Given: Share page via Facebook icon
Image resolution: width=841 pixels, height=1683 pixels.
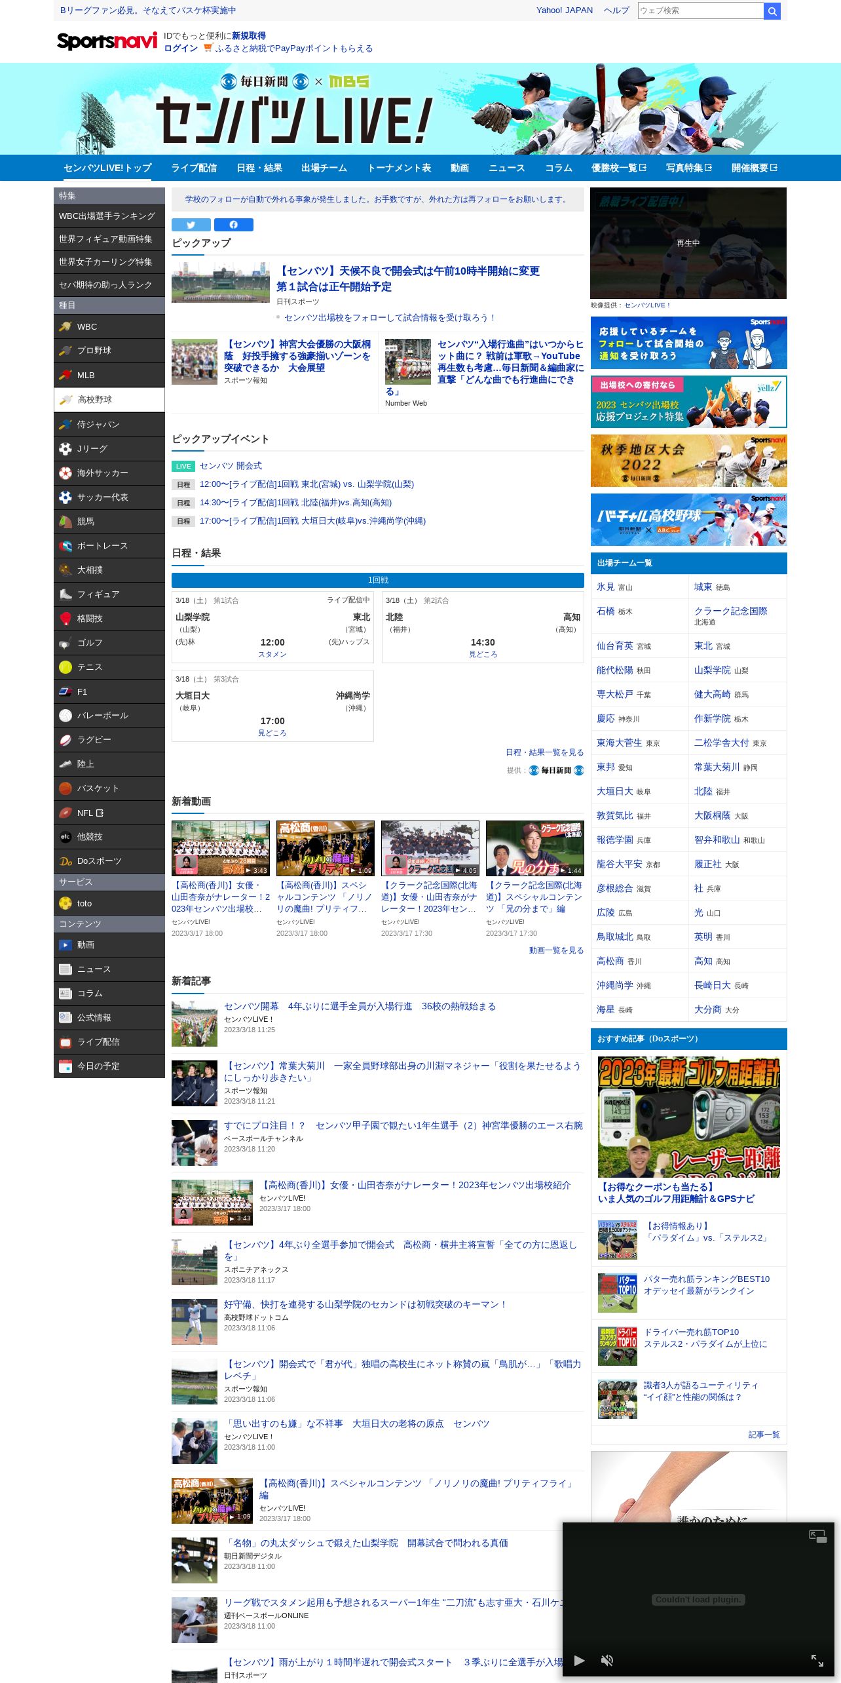Looking at the screenshot, I should coord(234,225).
